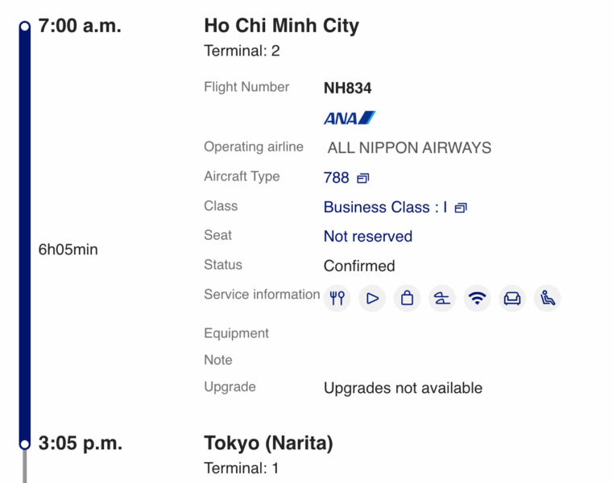Click the 3:05 p.m. arrival timeline marker
This screenshot has height=483, width=613.
(x=25, y=444)
